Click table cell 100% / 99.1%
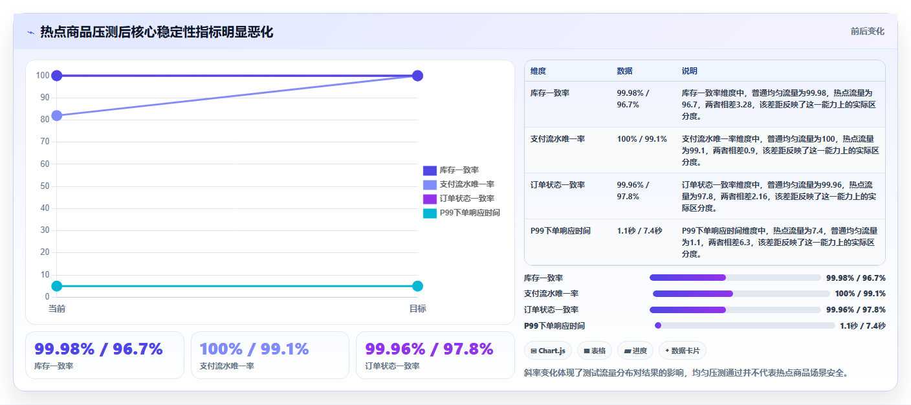Image resolution: width=911 pixels, height=405 pixels. (x=642, y=139)
